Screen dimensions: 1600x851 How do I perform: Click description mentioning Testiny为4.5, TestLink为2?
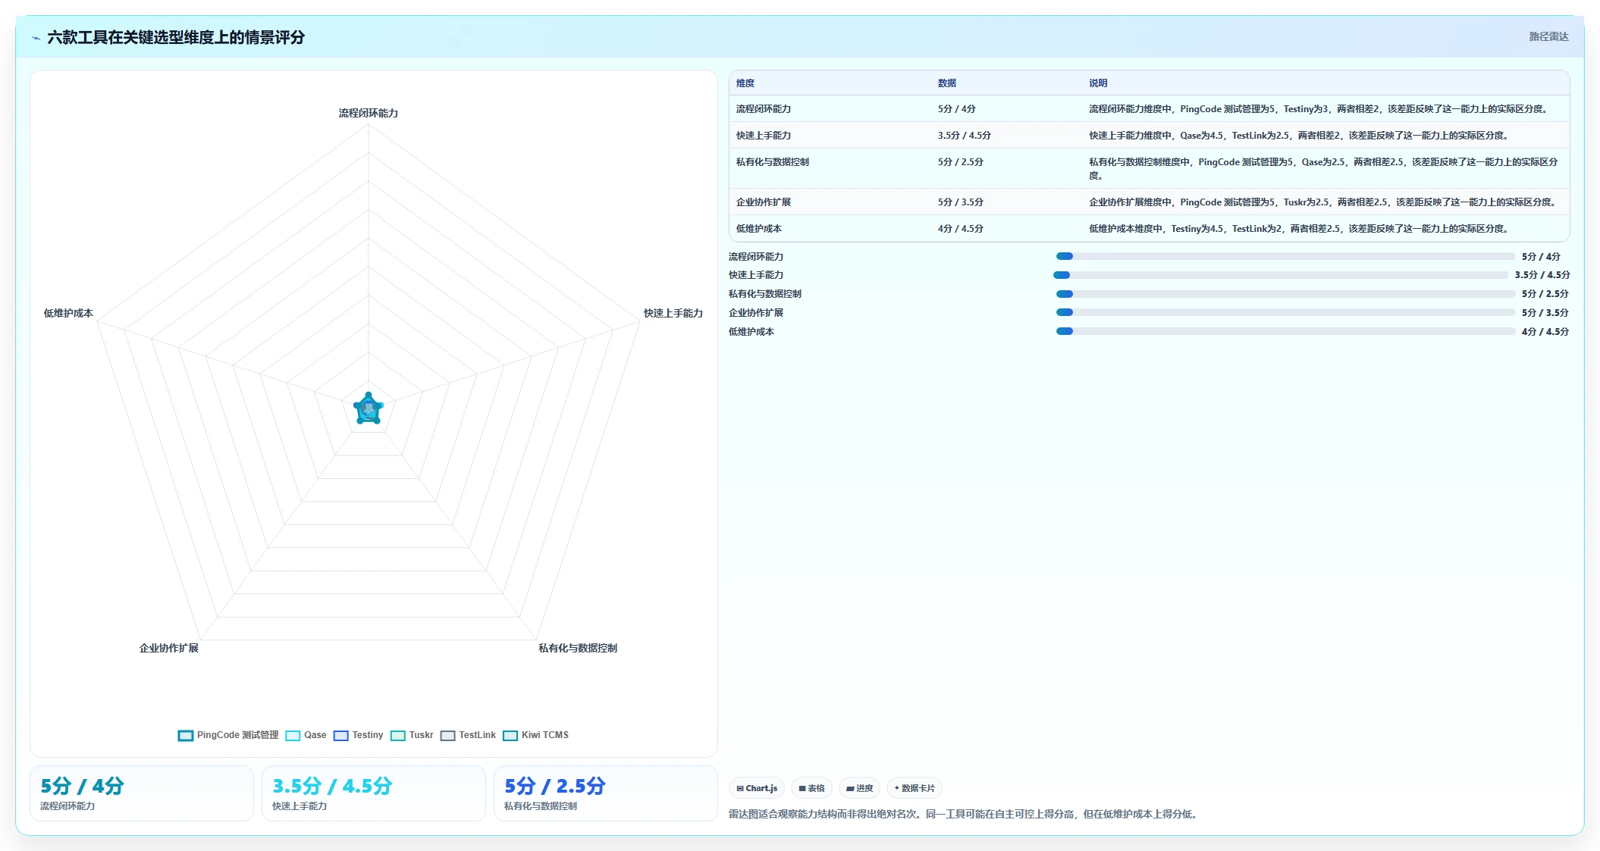pos(1300,229)
